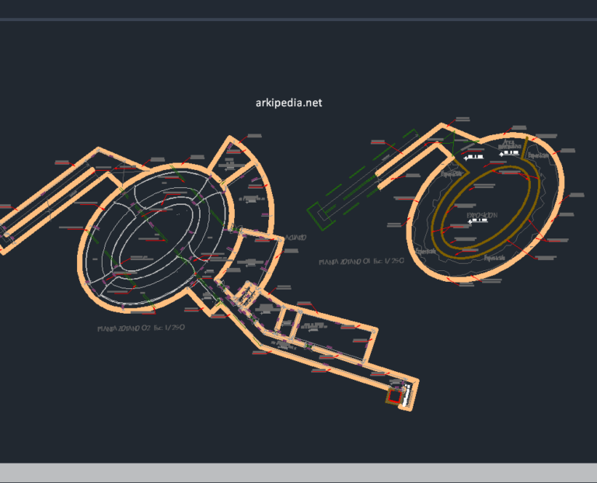Select the Area label atop the right oval
The height and width of the screenshot is (483, 597).
tap(509, 144)
